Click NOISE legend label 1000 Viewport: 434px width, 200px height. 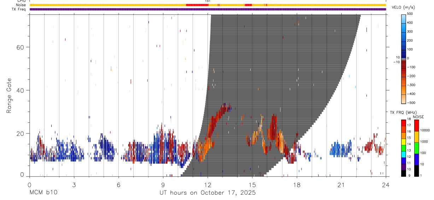point(425,141)
